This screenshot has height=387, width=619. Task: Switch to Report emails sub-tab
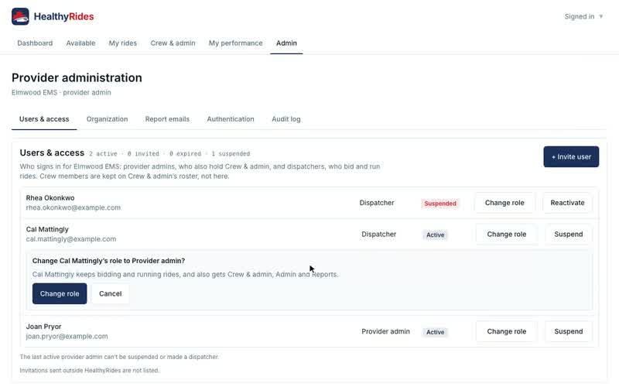point(167,119)
